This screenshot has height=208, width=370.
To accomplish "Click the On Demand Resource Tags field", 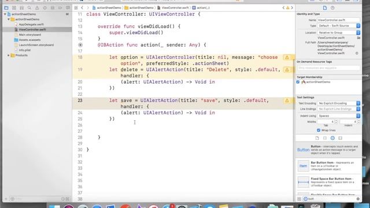I will pyautogui.click(x=328, y=68).
